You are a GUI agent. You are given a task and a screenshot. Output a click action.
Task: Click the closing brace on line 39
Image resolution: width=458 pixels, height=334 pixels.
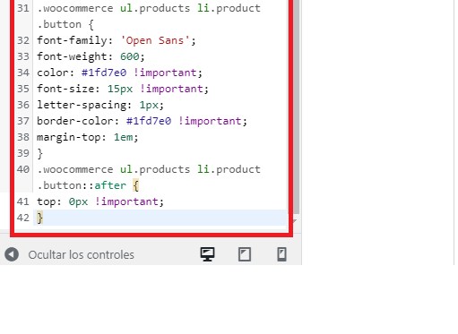40,153
